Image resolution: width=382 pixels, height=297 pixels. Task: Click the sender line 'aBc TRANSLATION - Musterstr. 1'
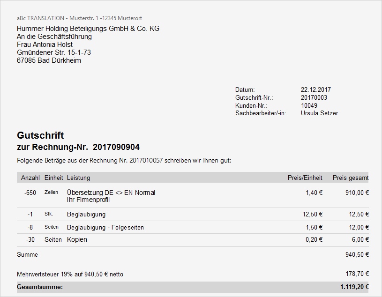(58, 18)
